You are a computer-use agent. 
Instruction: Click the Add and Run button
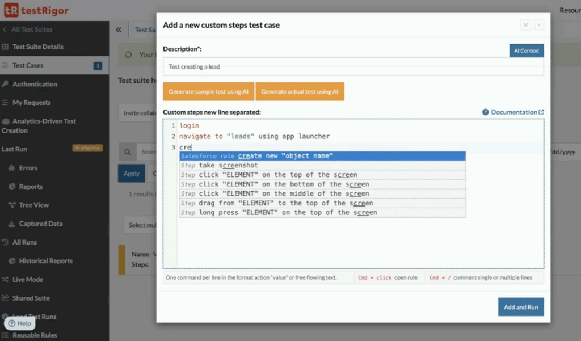point(521,307)
